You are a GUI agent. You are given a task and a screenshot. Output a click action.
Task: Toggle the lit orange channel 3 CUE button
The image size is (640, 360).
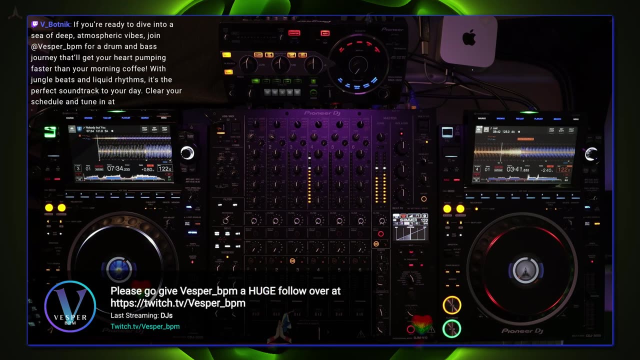[292, 260]
